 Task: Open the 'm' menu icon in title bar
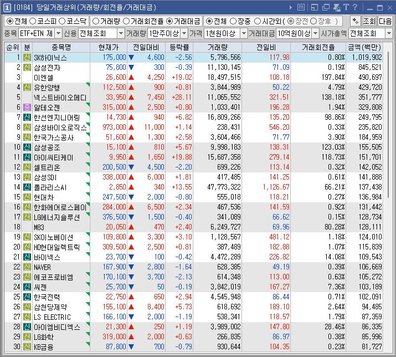pos(301,8)
